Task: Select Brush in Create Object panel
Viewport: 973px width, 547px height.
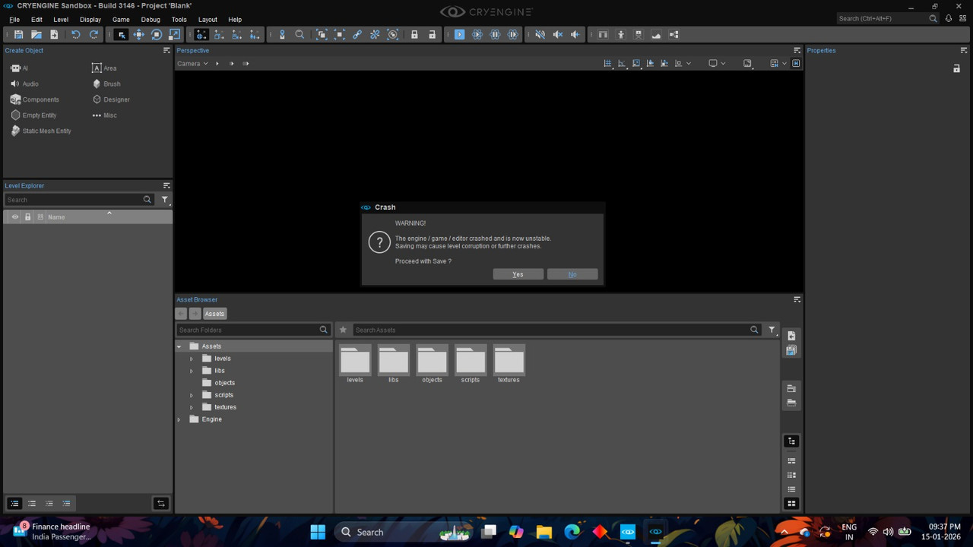Action: pyautogui.click(x=106, y=84)
